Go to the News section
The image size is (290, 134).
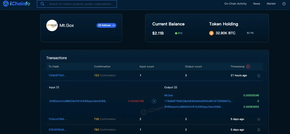pyautogui.click(x=257, y=4)
